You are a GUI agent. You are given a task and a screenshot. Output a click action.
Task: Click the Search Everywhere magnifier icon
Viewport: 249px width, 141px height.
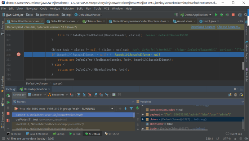(246, 15)
